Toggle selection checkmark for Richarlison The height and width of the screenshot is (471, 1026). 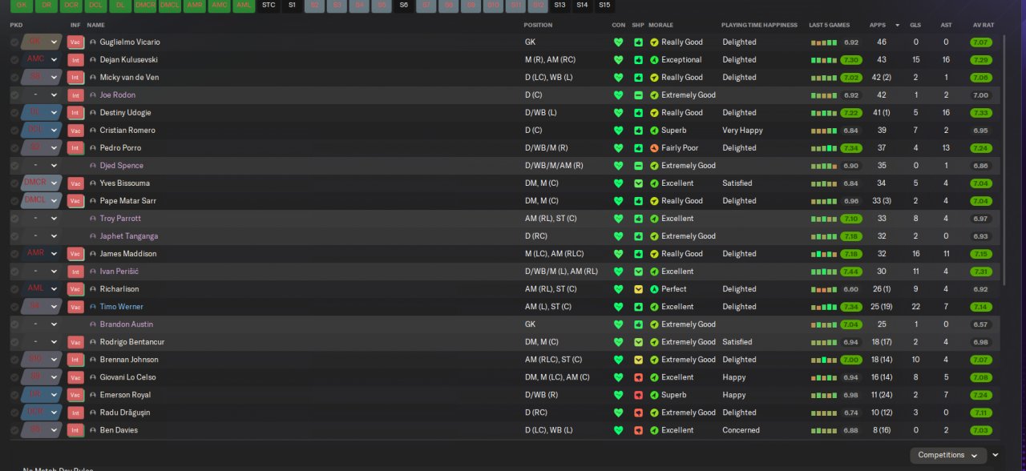[x=14, y=288]
